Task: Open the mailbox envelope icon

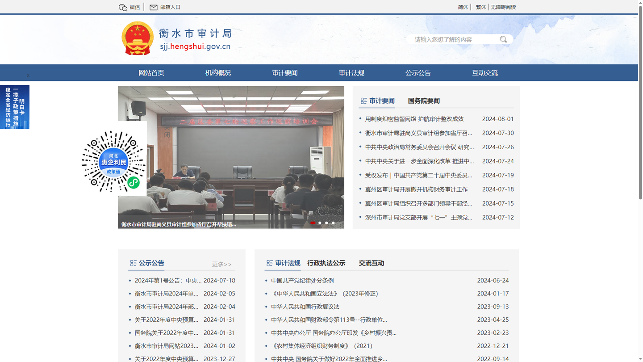Action: [x=154, y=7]
